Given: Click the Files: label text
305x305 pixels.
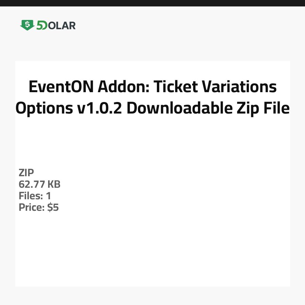Looking at the screenshot, I should 30,196.
